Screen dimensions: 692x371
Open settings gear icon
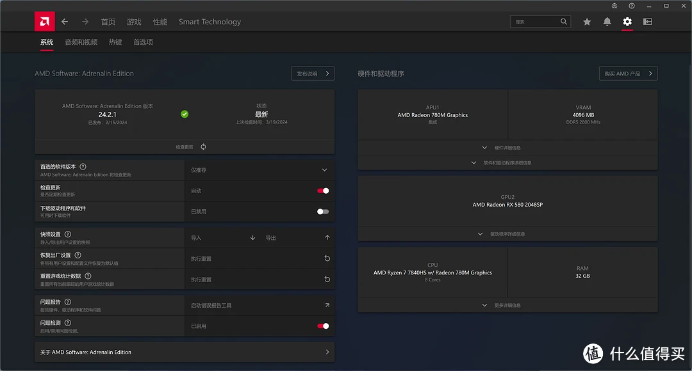[627, 22]
